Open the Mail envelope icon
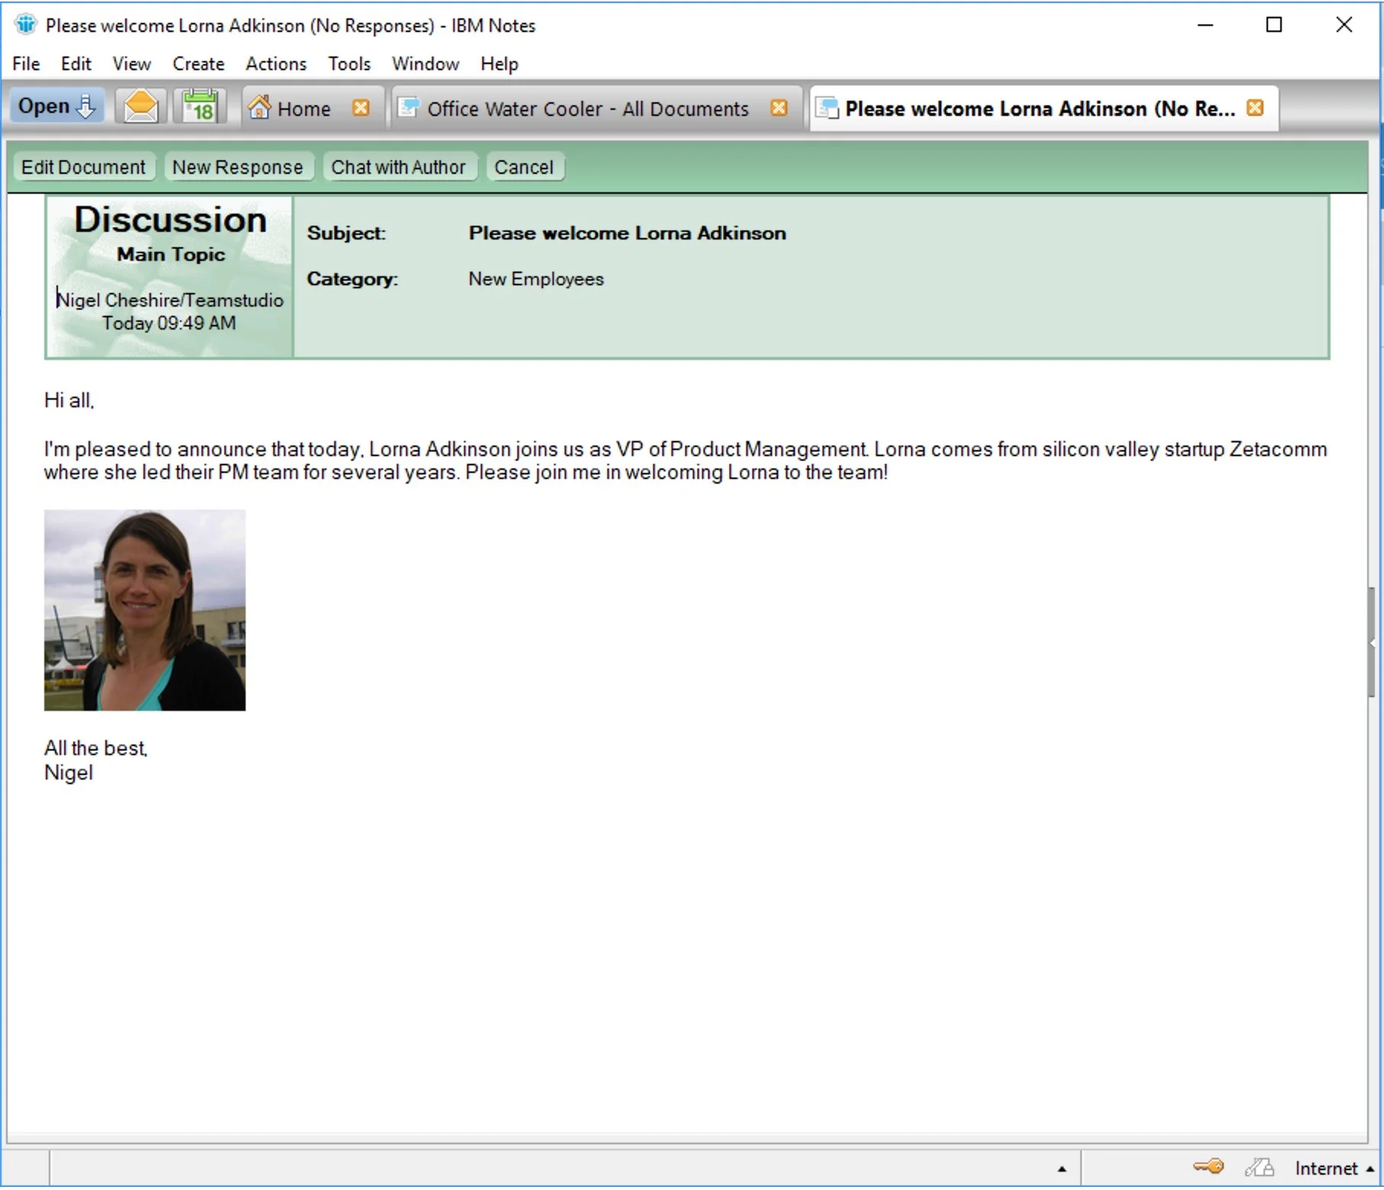The height and width of the screenshot is (1190, 1384). click(x=140, y=107)
